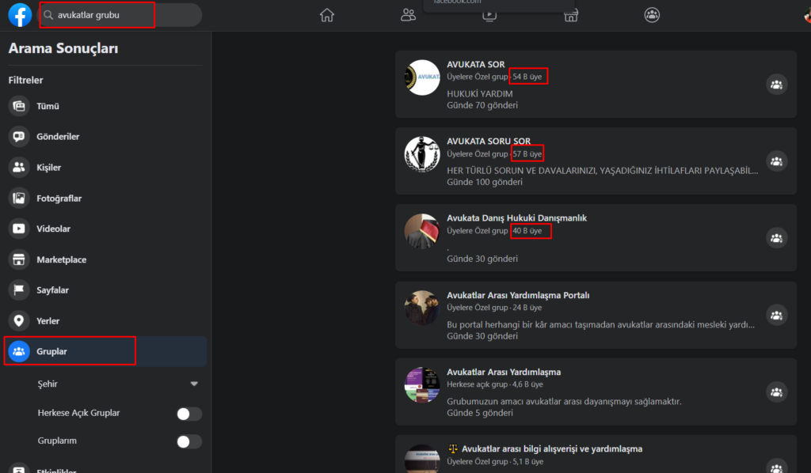
Task: Select the Marketplace filter icon in sidebar
Action: click(x=19, y=259)
